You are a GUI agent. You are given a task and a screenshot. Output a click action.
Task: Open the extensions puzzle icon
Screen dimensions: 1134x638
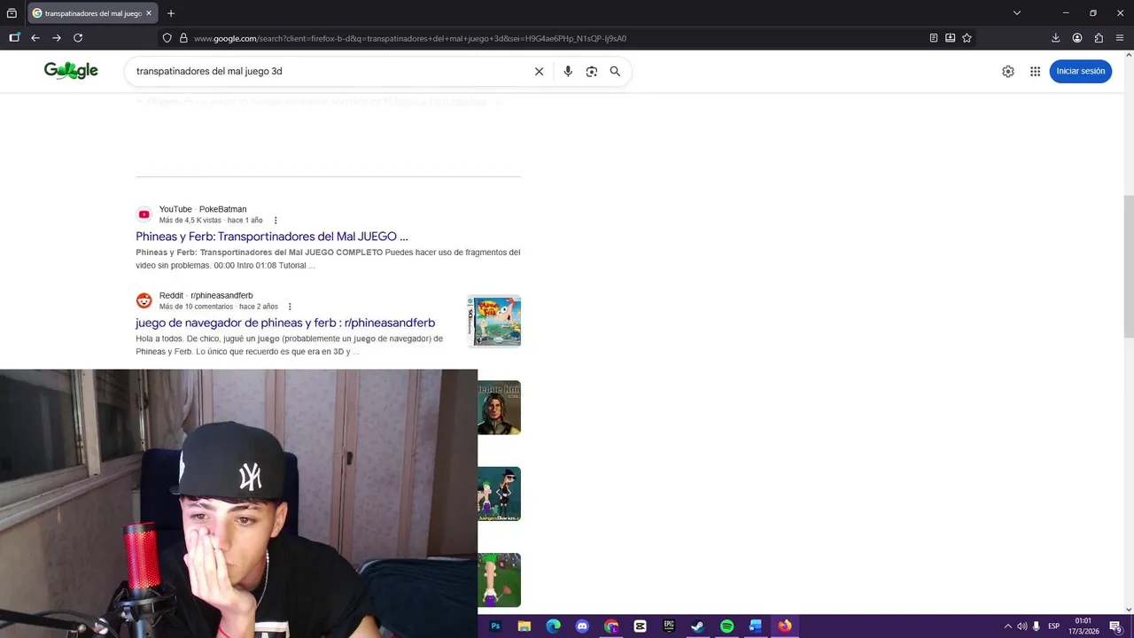pos(1099,38)
